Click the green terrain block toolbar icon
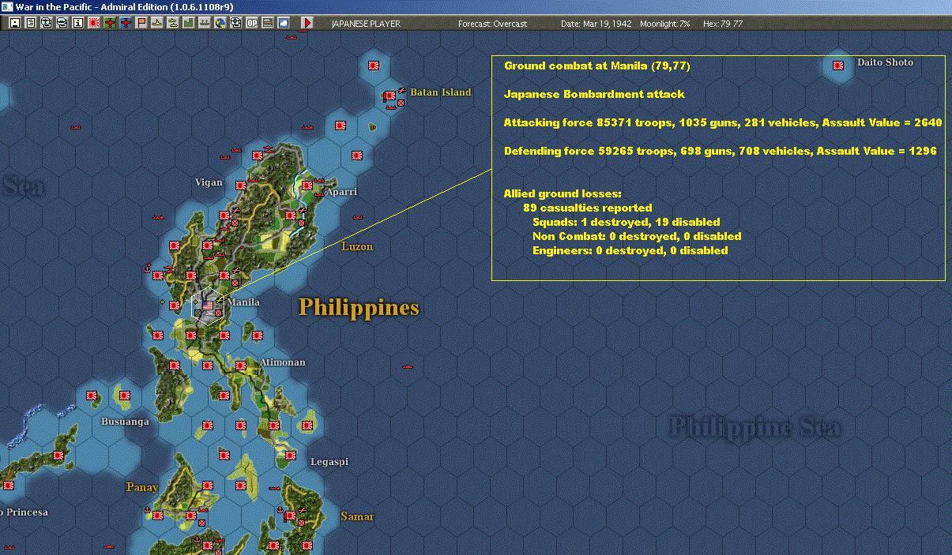This screenshot has width=952, height=555. [x=189, y=23]
